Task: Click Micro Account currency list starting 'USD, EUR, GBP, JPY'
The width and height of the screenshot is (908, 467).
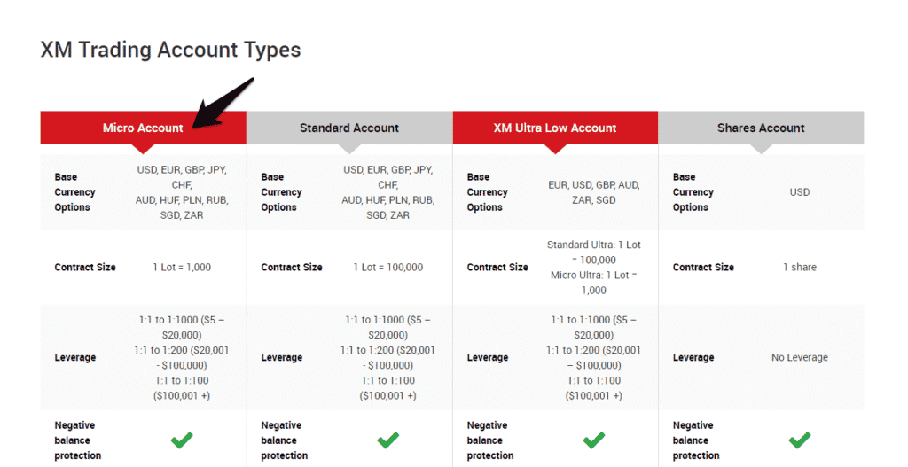Action: (182, 192)
